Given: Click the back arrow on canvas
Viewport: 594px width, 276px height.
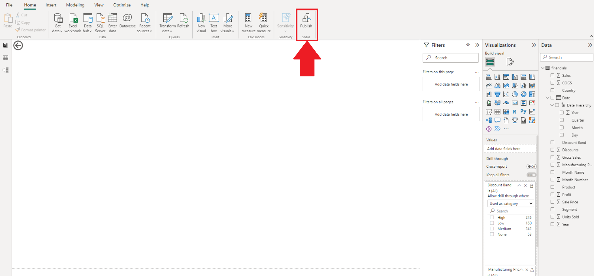Looking at the screenshot, I should coord(18,45).
